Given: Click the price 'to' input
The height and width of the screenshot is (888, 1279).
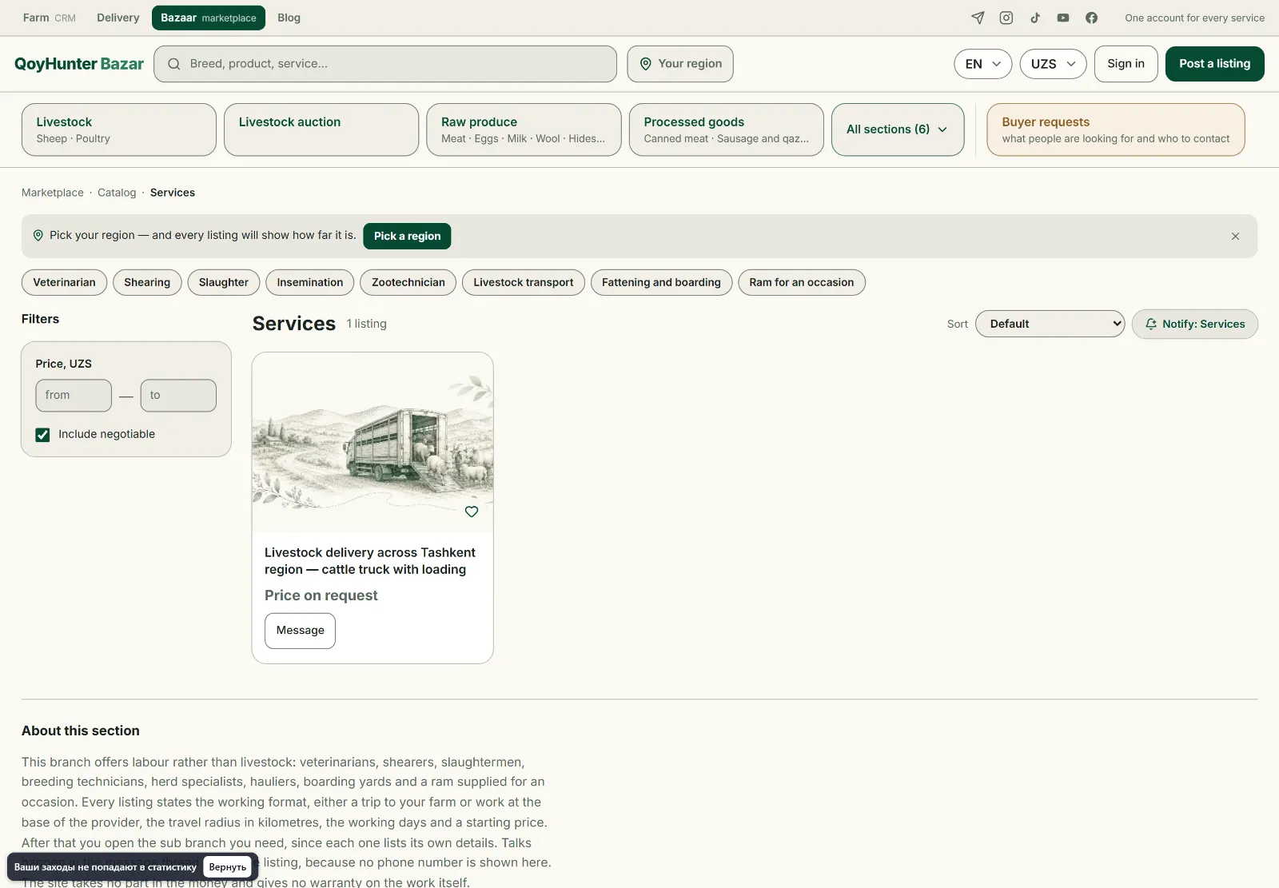Looking at the screenshot, I should click(x=178, y=396).
